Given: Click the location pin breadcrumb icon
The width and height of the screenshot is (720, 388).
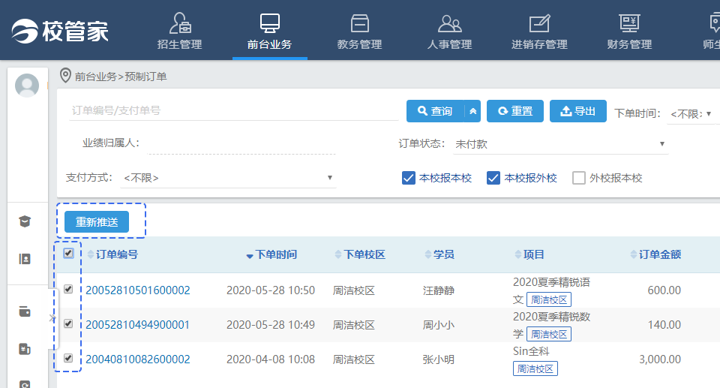Looking at the screenshot, I should click(66, 76).
